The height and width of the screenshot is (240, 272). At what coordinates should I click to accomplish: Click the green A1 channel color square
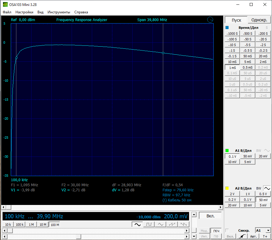click(227, 150)
